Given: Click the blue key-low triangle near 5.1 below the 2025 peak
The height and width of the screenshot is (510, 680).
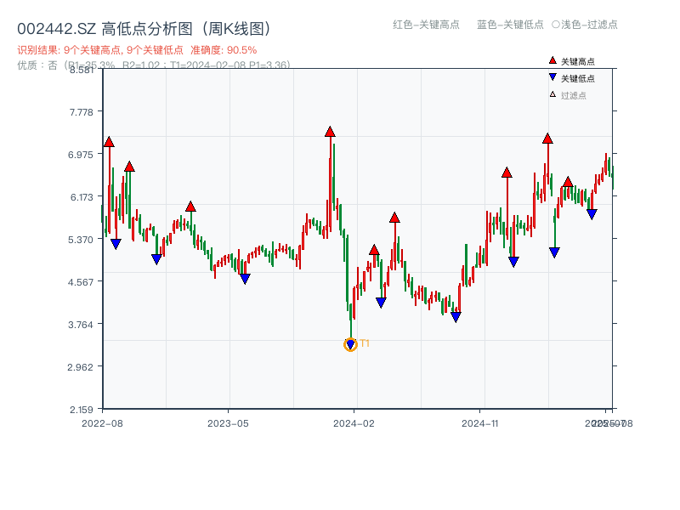Looking at the screenshot, I should (554, 252).
